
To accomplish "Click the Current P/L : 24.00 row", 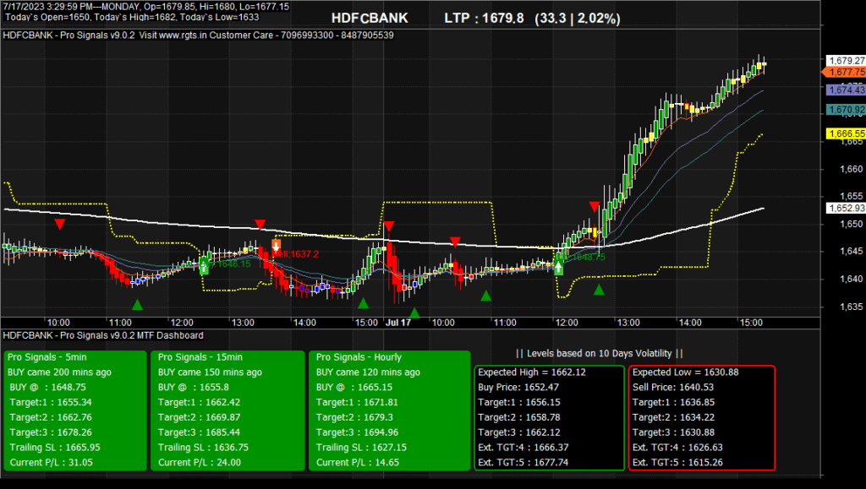I will click(x=200, y=463).
